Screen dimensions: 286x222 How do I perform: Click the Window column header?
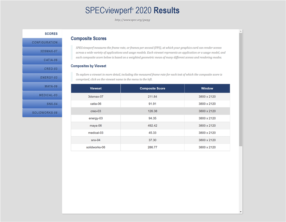207,88
